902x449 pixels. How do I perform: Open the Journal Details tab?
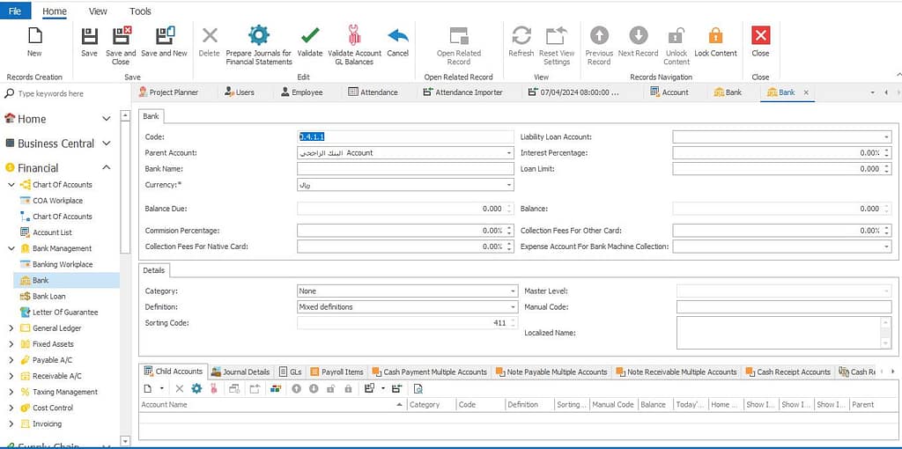pyautogui.click(x=240, y=372)
